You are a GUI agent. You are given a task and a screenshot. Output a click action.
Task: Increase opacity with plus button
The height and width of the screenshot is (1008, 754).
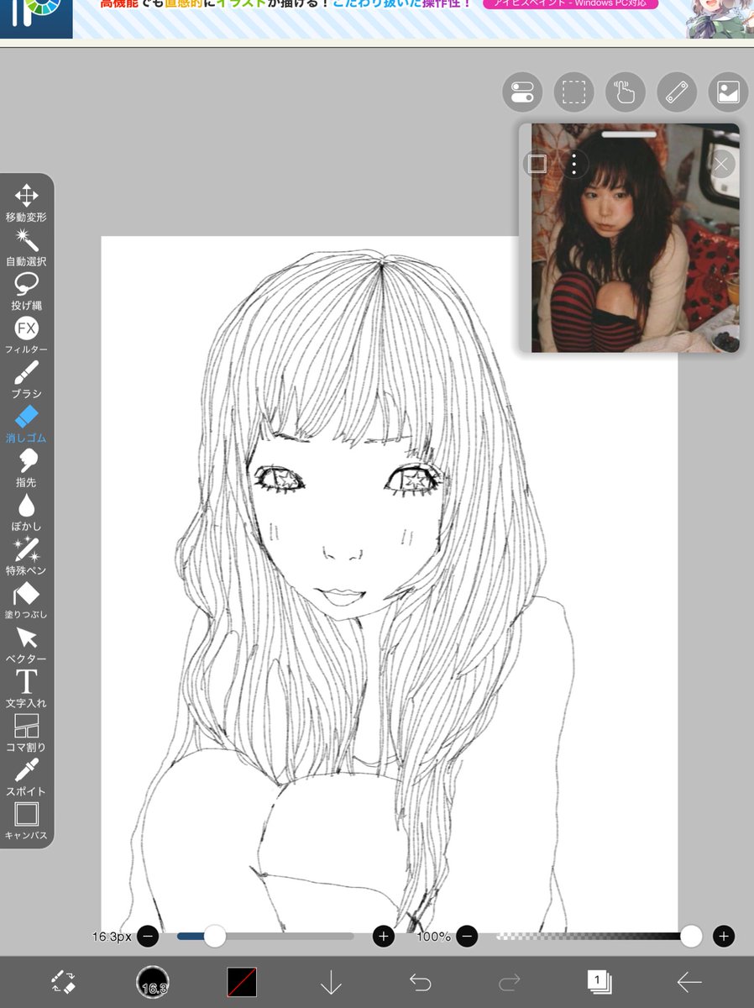tap(724, 936)
